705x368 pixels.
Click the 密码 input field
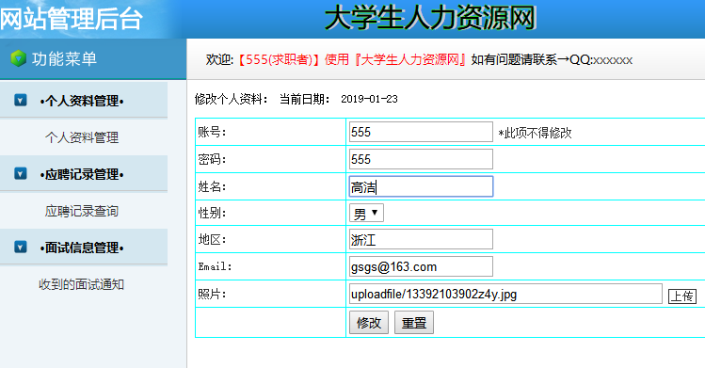pos(421,159)
